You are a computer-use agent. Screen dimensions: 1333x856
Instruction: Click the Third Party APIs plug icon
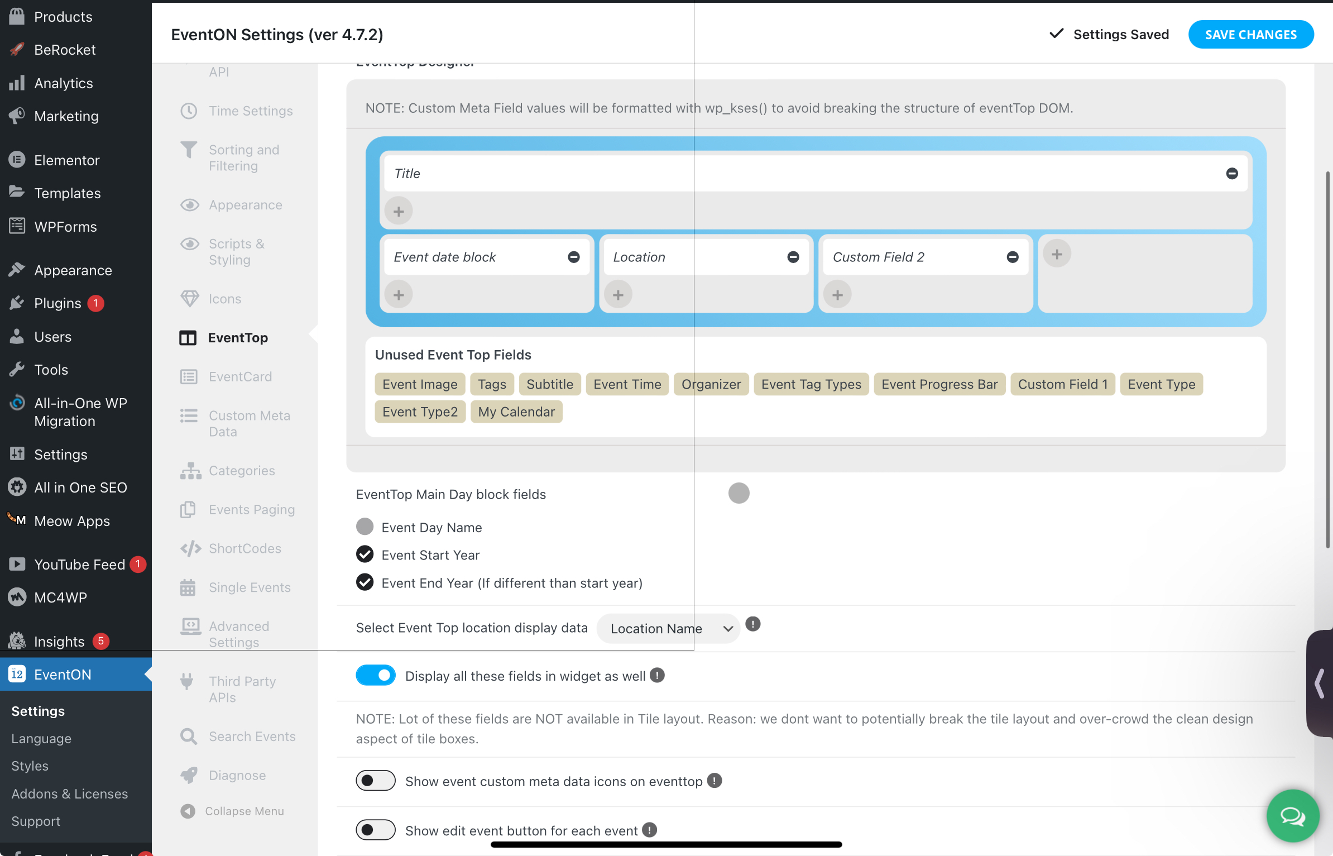pos(187,682)
